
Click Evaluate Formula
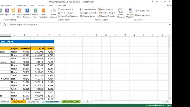coord(106,16)
